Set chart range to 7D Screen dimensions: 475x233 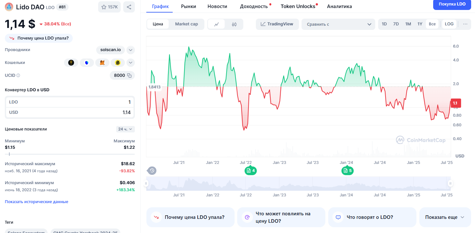click(396, 24)
